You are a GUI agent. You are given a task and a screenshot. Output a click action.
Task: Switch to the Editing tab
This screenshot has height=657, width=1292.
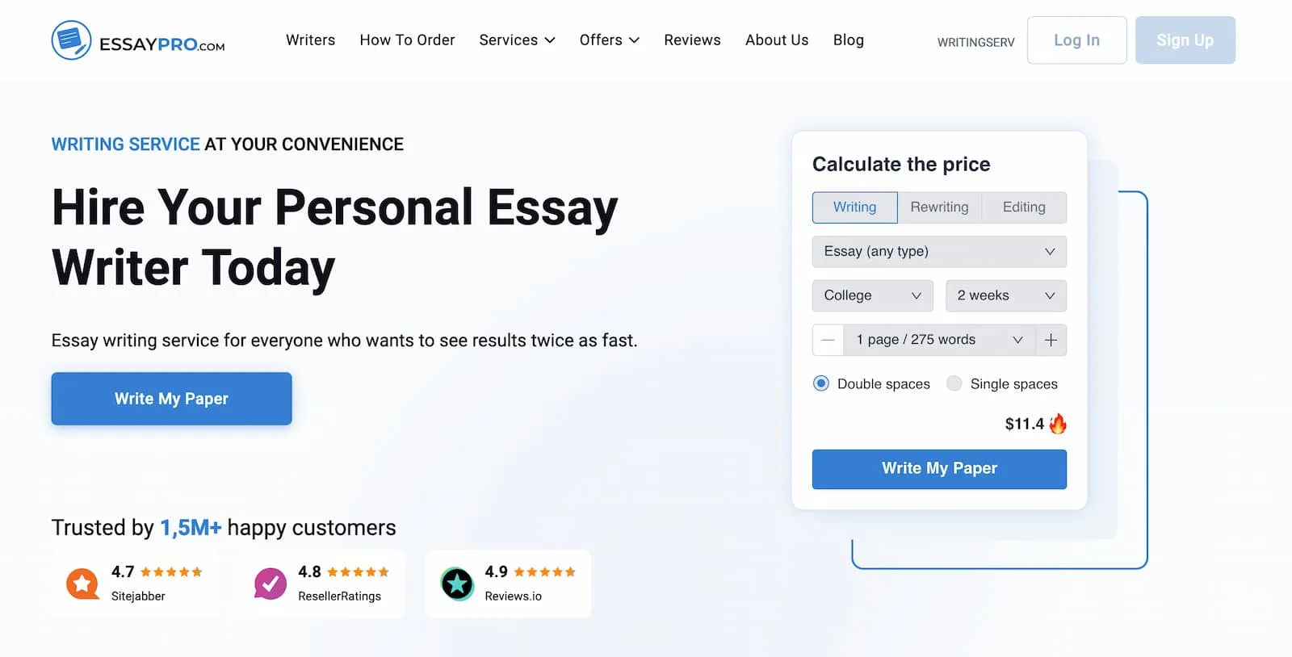(x=1024, y=207)
